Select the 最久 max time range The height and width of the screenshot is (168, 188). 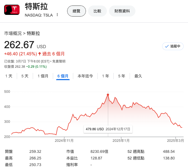point(138,76)
